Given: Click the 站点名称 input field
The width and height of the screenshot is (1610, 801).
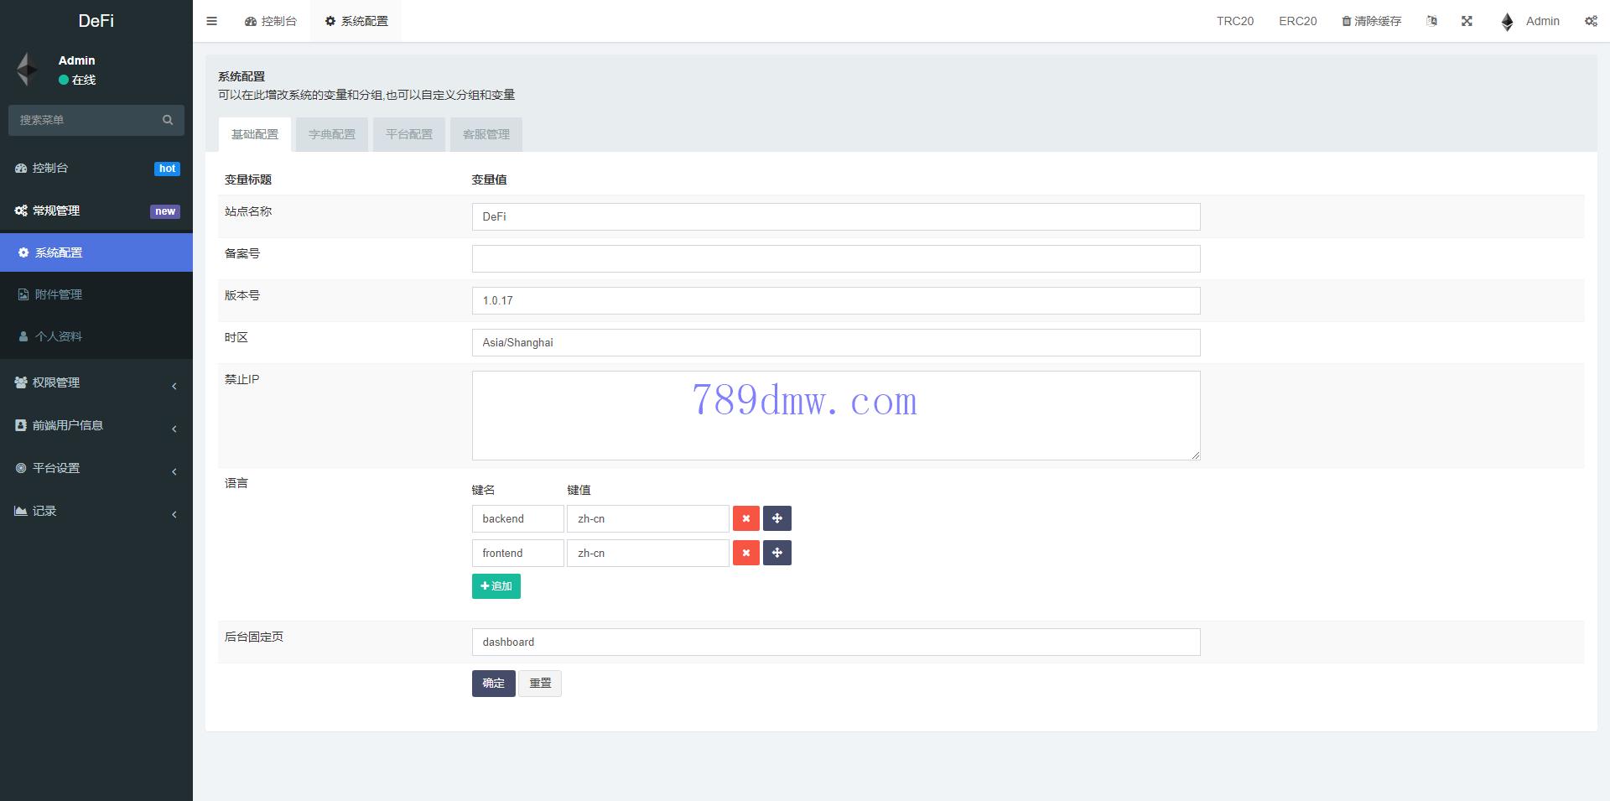Looking at the screenshot, I should 835,216.
